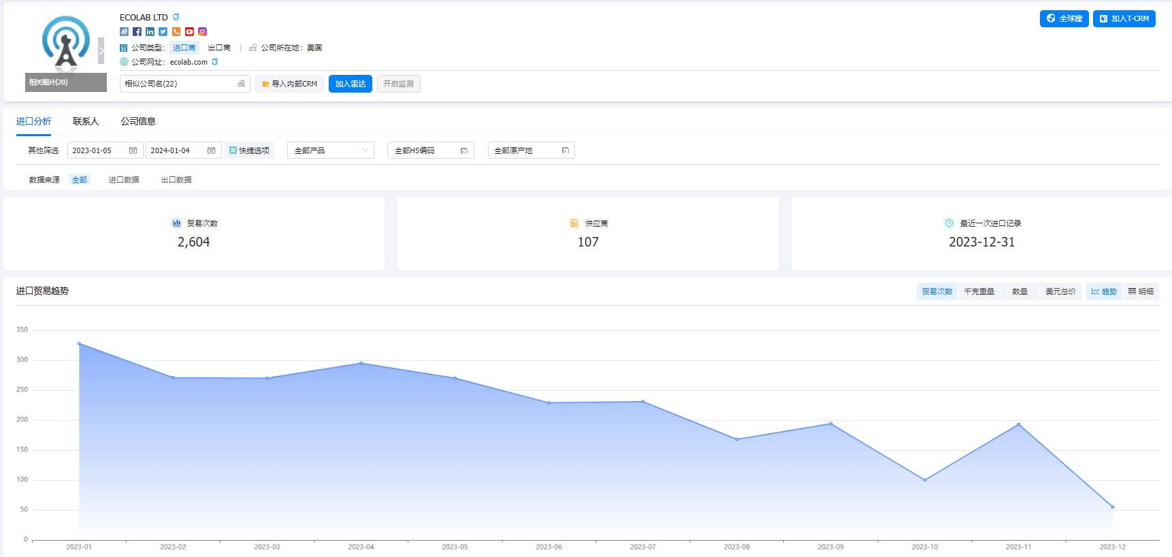Switch chart metric to 美元总价

point(1060,291)
